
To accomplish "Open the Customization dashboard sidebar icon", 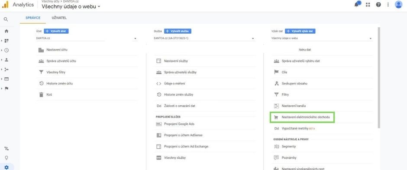I will click(x=6, y=41).
